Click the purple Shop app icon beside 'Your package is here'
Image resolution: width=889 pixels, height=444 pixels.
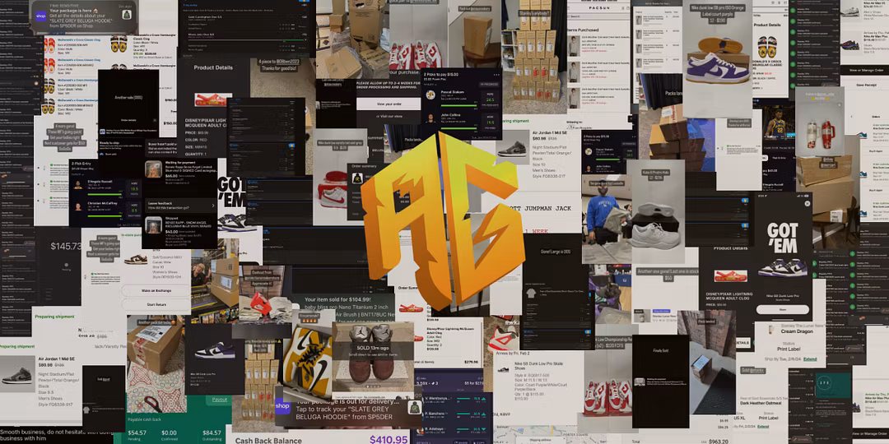click(41, 16)
